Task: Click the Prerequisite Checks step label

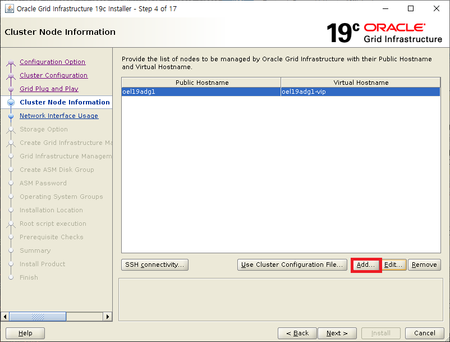Action: (52, 237)
